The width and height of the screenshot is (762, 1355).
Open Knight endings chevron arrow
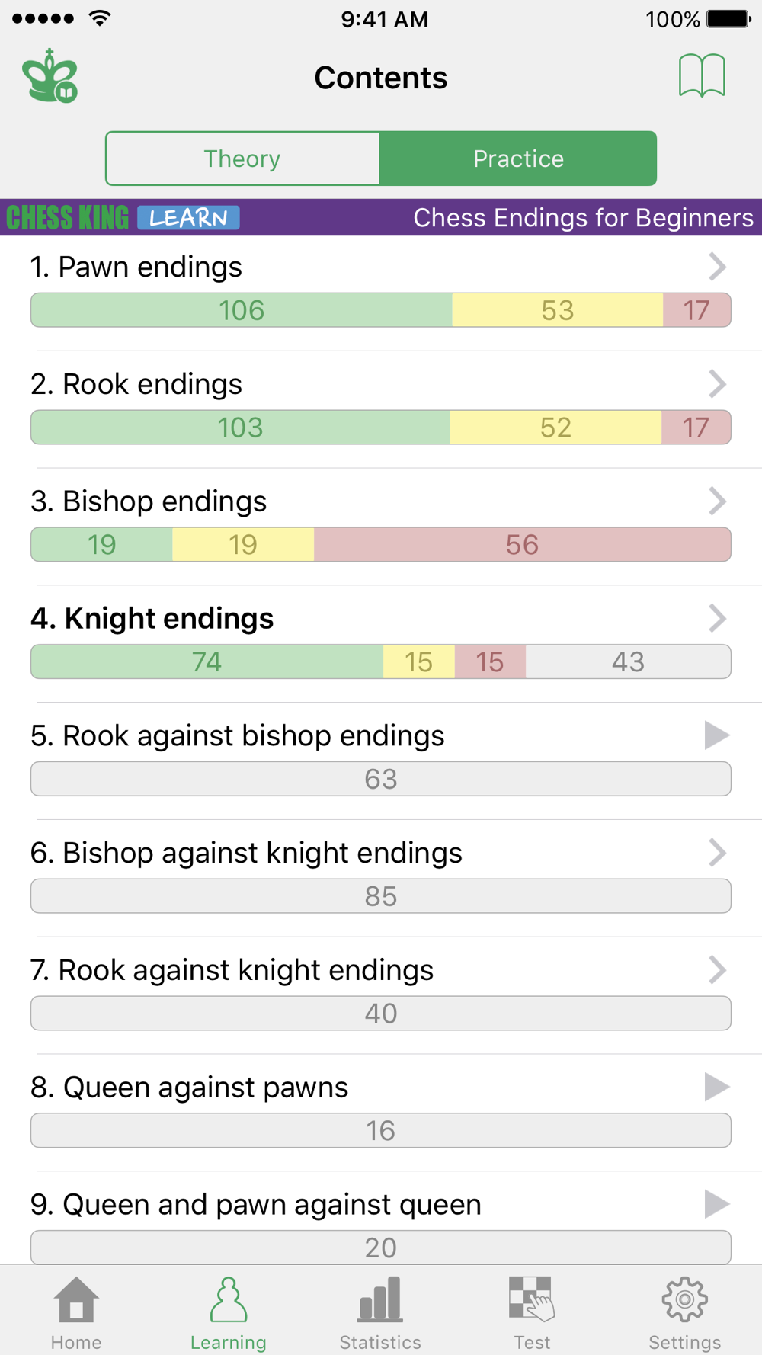(716, 618)
